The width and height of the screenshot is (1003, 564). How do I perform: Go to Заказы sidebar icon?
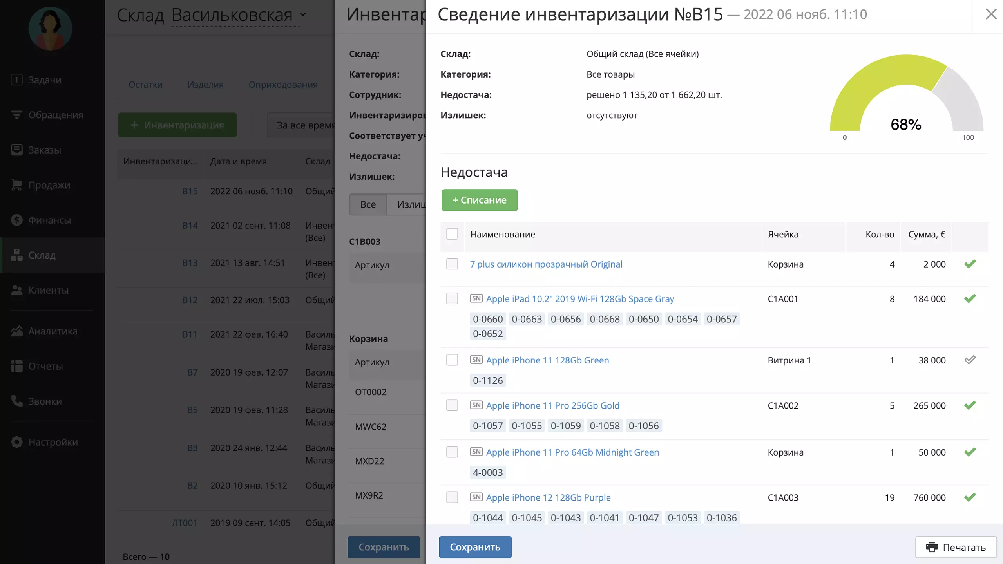pos(16,150)
